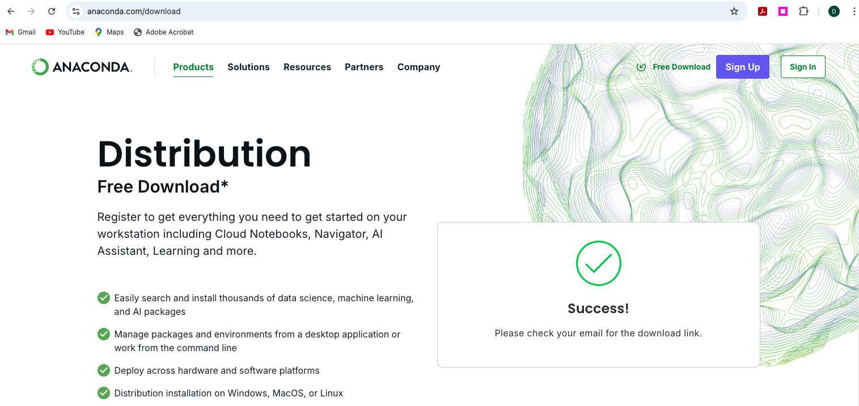The height and width of the screenshot is (406, 859).
Task: Click the address bar URL field
Action: 397,11
